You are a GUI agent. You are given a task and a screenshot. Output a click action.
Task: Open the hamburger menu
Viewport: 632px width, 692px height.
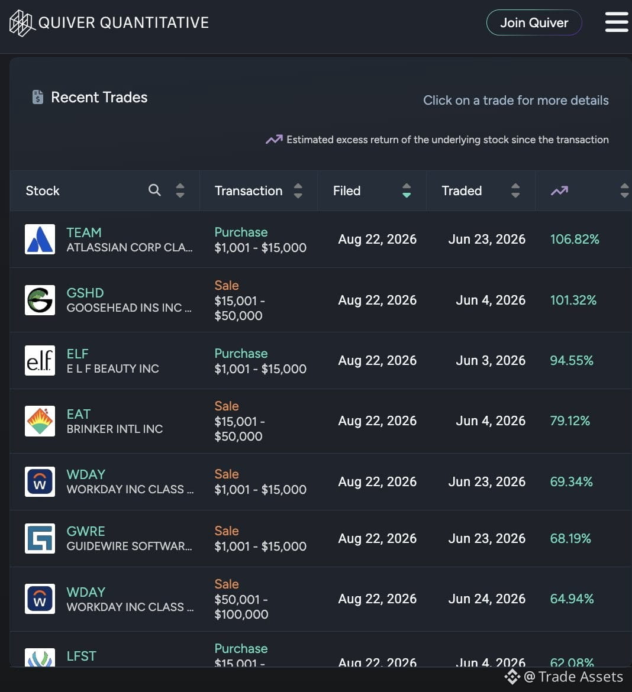tap(617, 22)
